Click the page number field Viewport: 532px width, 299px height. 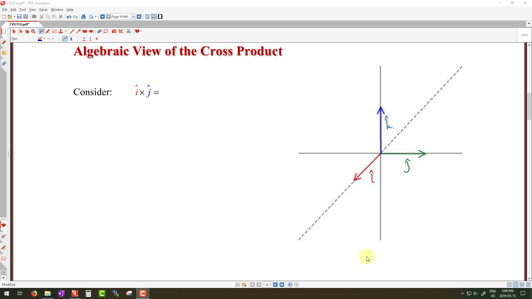(267, 285)
